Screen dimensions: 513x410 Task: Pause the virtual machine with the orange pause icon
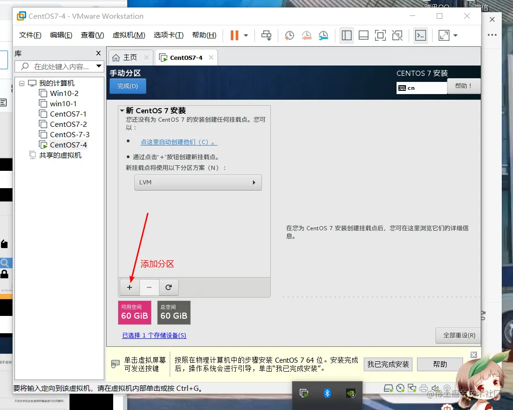pos(234,35)
